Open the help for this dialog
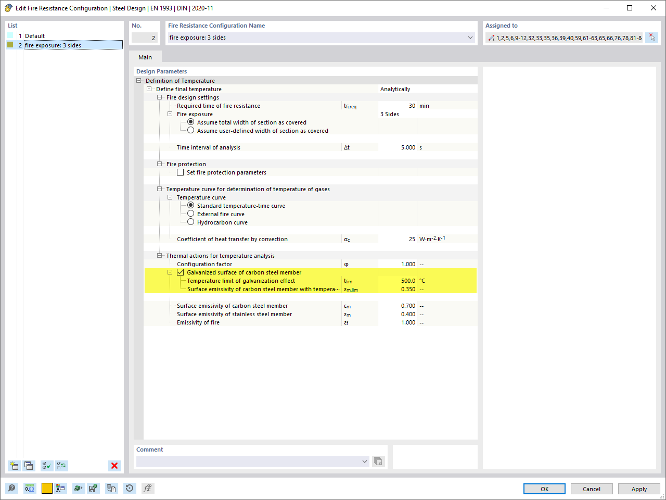The image size is (666, 500). (x=11, y=488)
